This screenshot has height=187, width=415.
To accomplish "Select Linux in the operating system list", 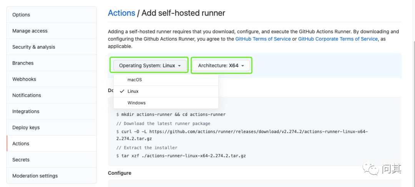I will [x=166, y=91].
